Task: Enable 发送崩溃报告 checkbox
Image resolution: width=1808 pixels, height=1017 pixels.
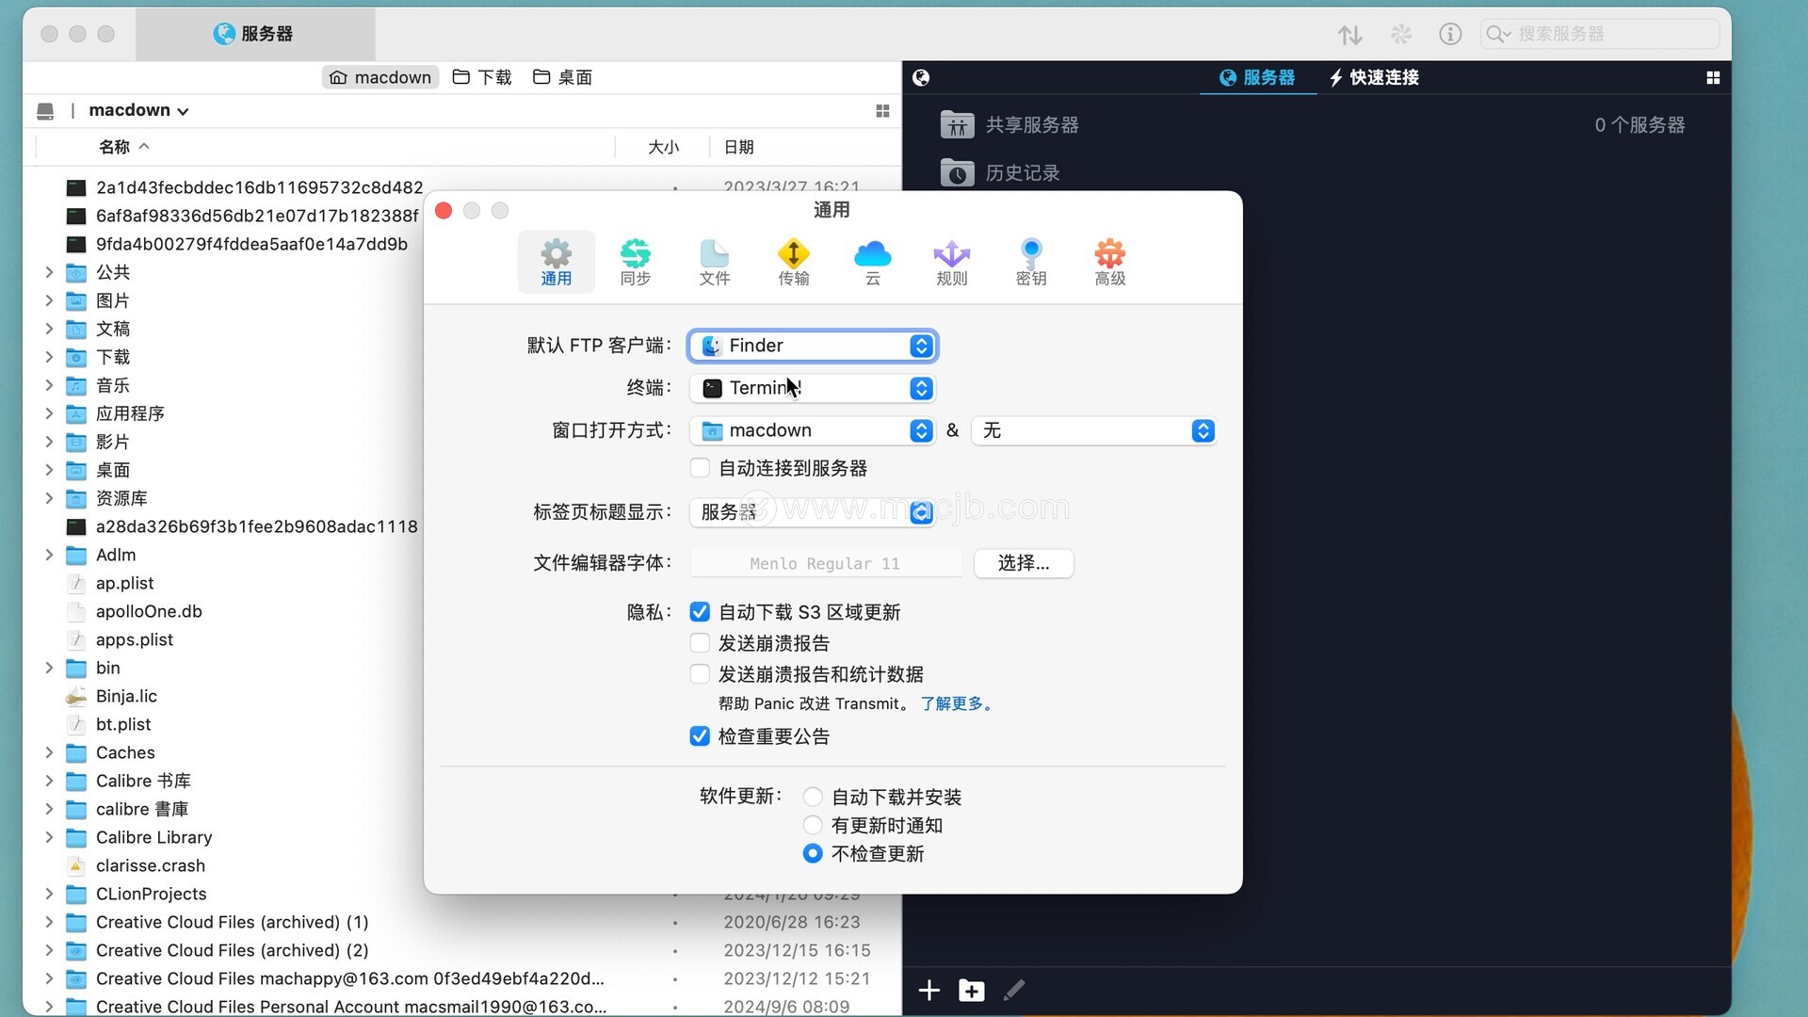Action: point(700,643)
